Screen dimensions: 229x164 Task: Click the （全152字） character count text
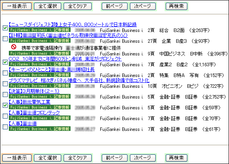coord(214,75)
